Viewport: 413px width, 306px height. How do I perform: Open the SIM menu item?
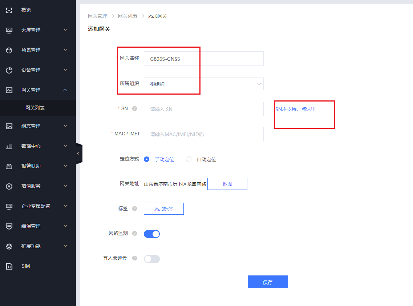pos(25,266)
